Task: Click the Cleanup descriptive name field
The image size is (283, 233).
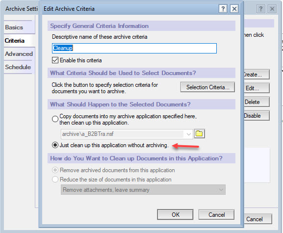Action: tap(134, 48)
